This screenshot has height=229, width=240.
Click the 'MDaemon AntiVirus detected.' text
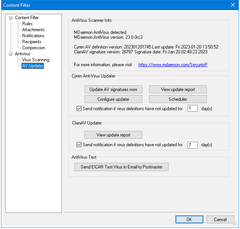point(100,32)
